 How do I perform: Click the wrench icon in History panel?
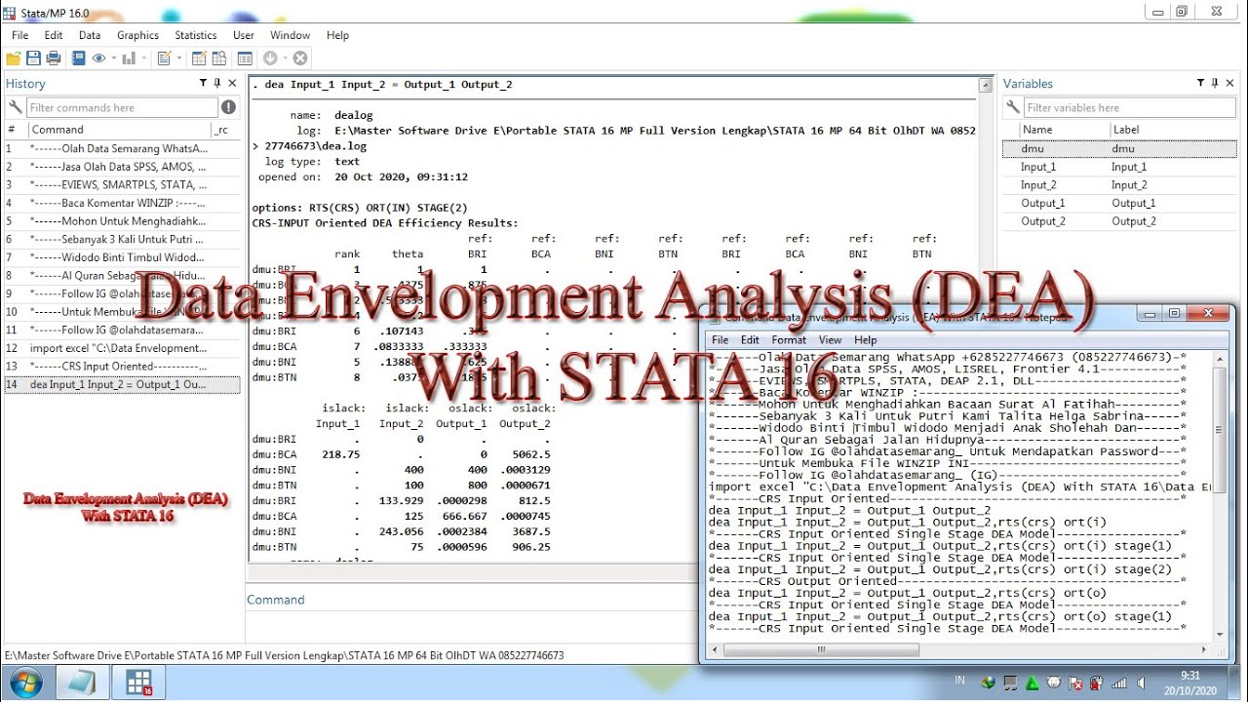tap(15, 107)
